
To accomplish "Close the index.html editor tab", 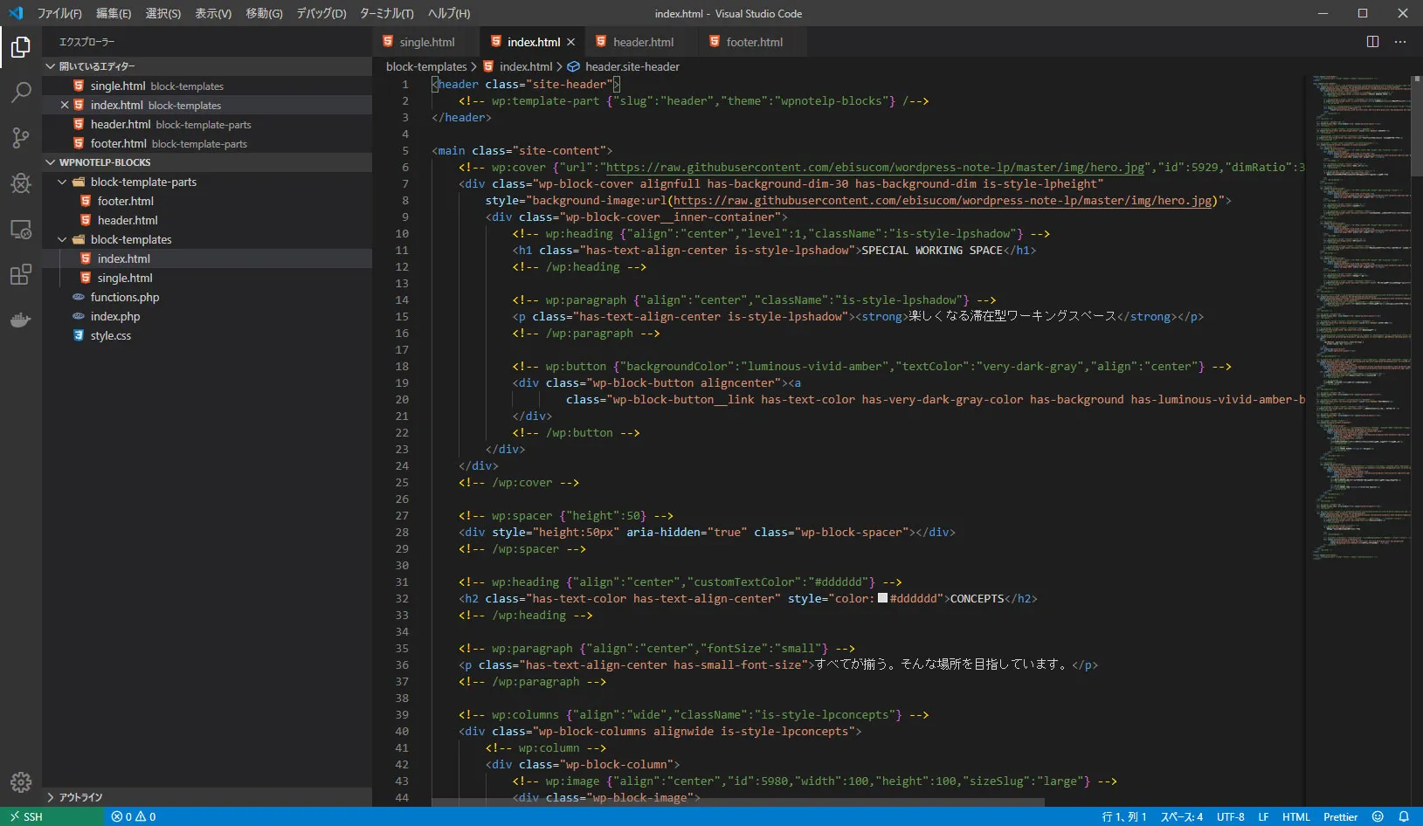I will (571, 42).
